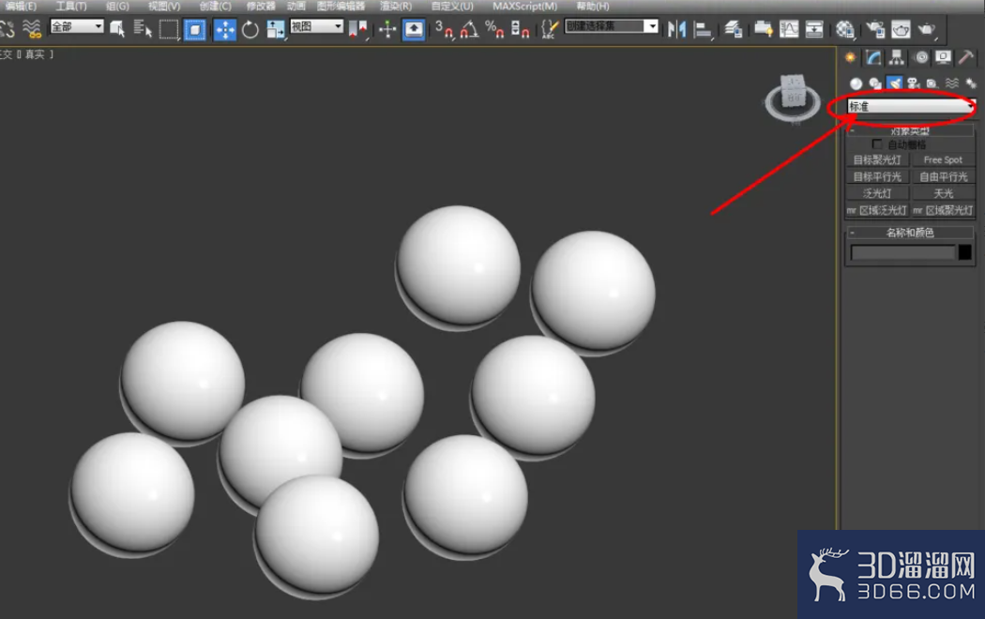Switch to the Motion command panel tab
The image size is (985, 619).
(x=921, y=58)
